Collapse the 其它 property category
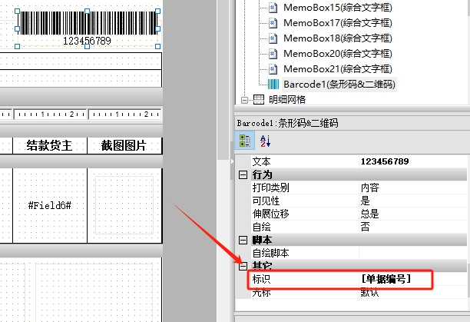 243,266
